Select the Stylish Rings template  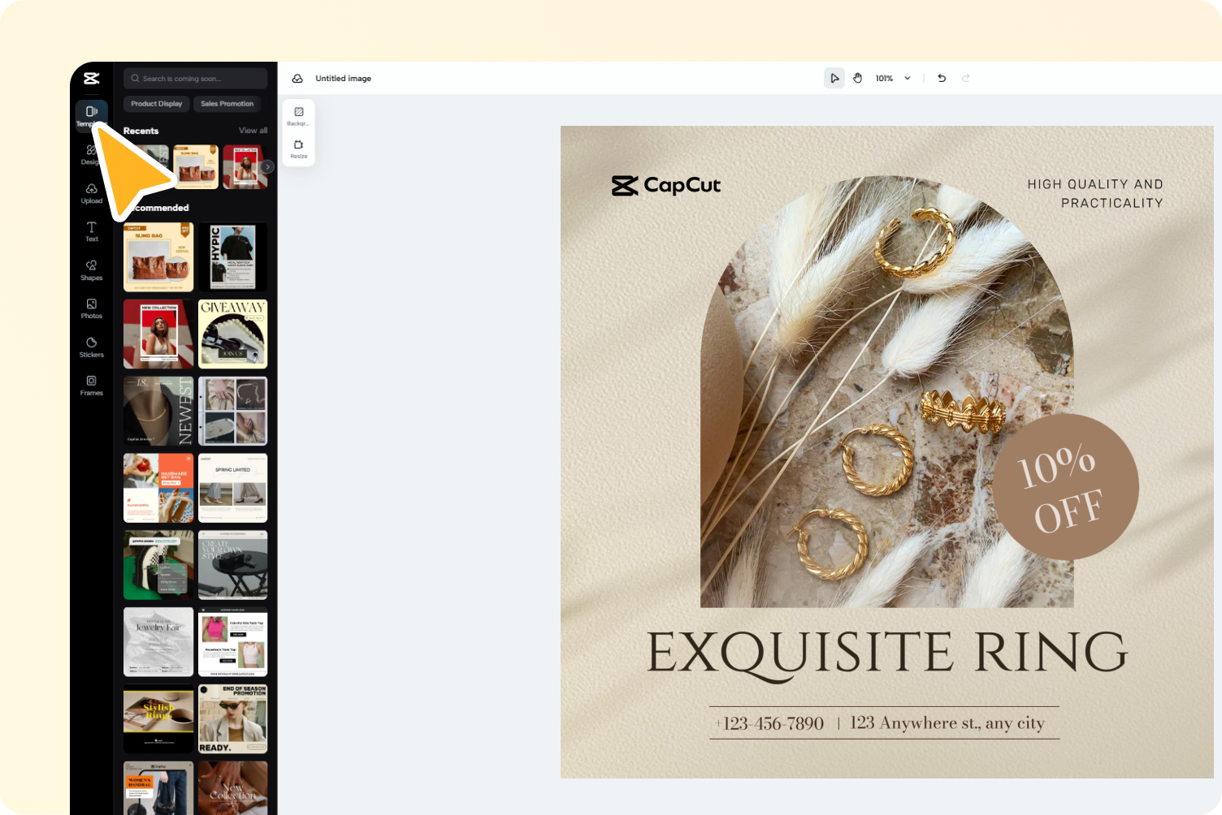pos(158,718)
